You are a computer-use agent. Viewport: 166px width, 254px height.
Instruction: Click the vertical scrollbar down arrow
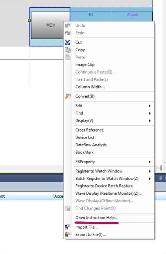click(x=165, y=162)
